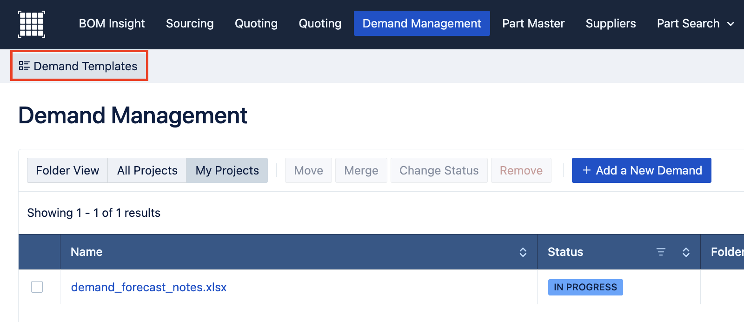Click the Name column header
Screen dimensions: 744x322
click(x=299, y=252)
